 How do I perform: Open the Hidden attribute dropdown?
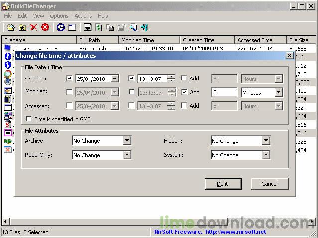point(266,141)
